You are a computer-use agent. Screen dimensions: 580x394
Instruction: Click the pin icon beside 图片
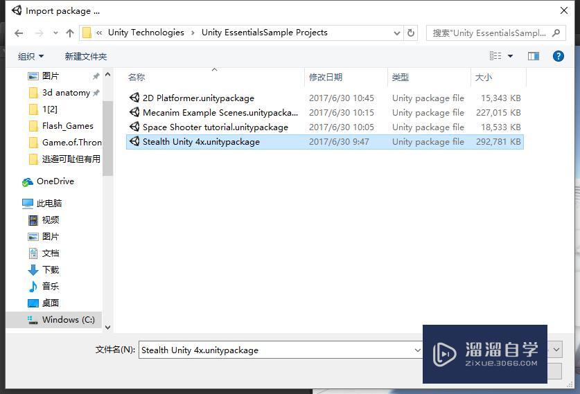coord(96,76)
